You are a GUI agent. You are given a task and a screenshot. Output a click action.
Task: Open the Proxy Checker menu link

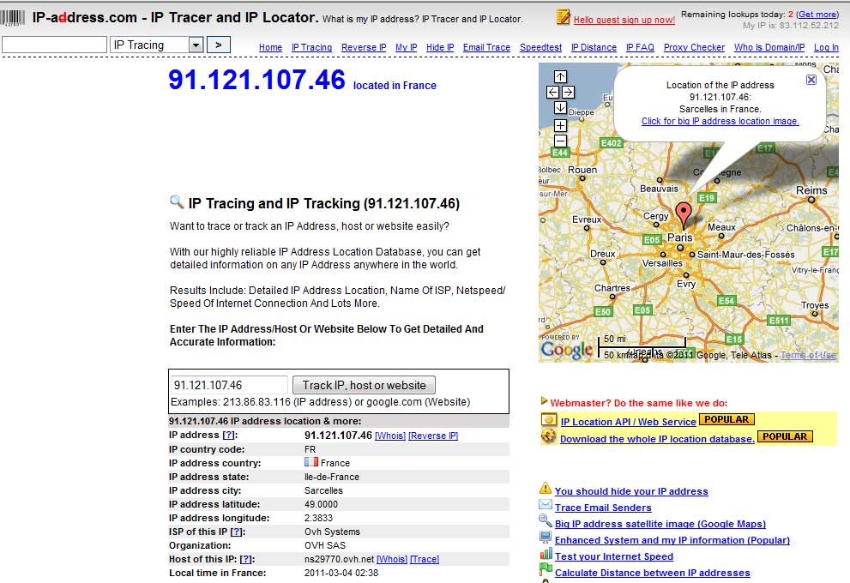coord(694,47)
